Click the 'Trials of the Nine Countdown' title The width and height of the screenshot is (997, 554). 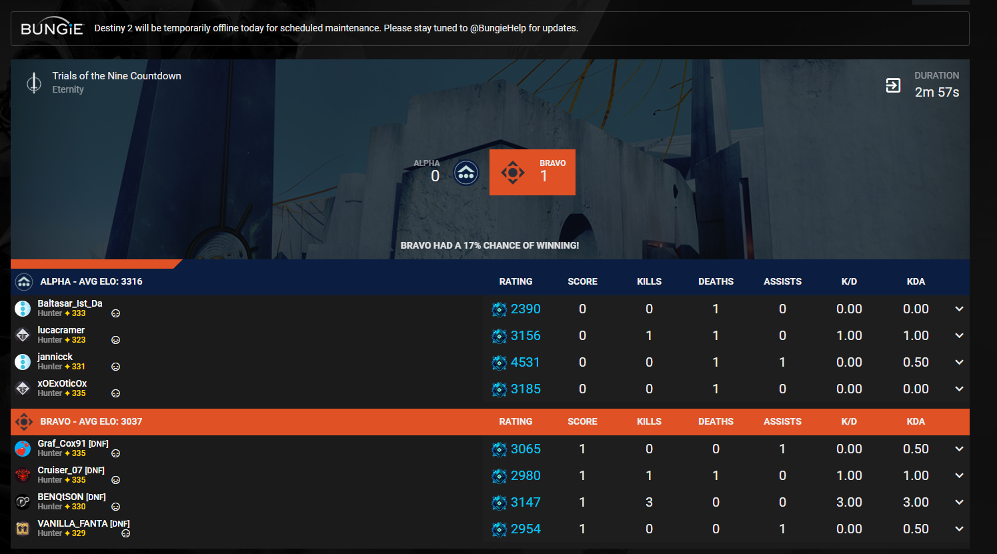pyautogui.click(x=117, y=76)
